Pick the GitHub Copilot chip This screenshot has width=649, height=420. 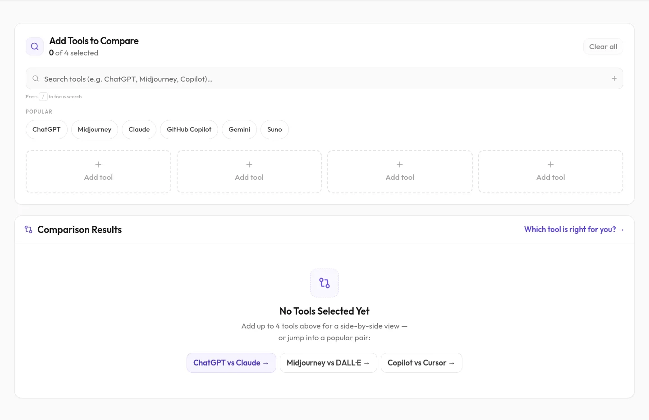pyautogui.click(x=189, y=129)
